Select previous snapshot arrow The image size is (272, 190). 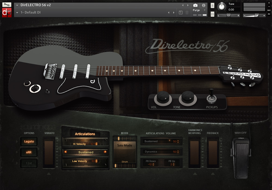[169, 12]
